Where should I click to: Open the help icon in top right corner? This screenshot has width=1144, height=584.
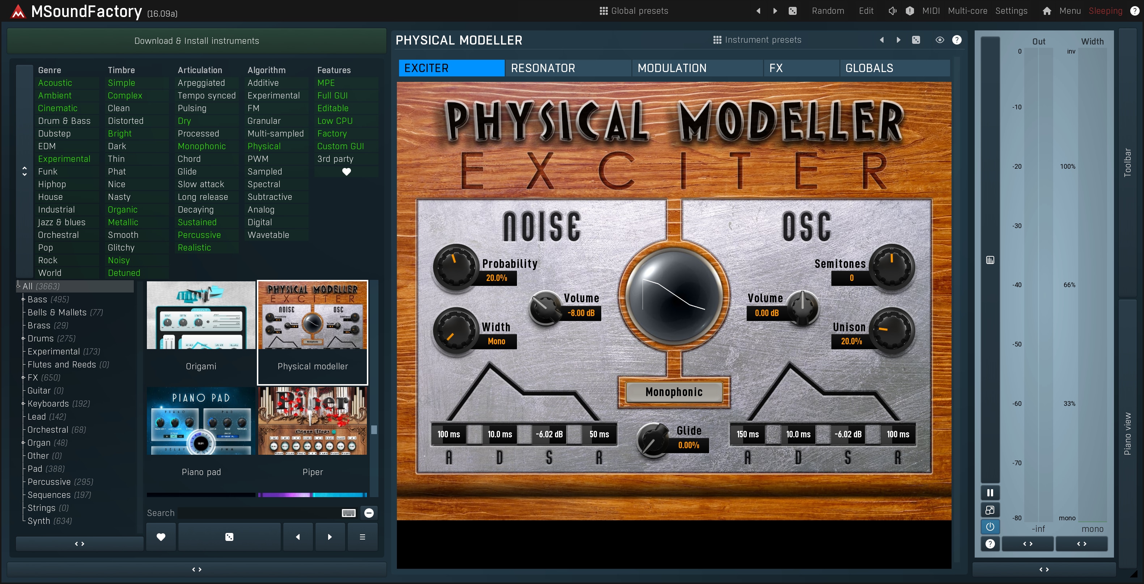click(x=1135, y=10)
